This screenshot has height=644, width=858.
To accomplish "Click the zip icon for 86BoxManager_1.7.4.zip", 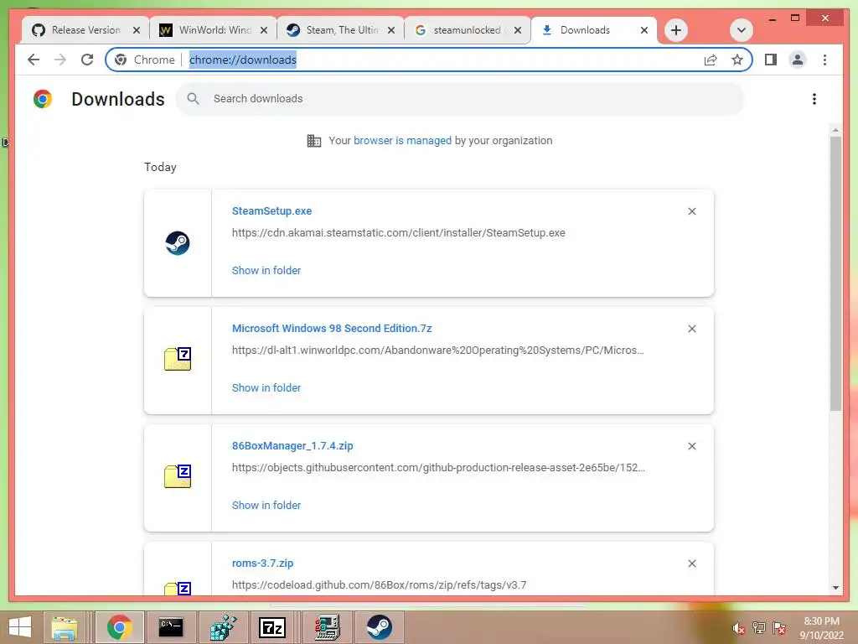I will pyautogui.click(x=178, y=476).
